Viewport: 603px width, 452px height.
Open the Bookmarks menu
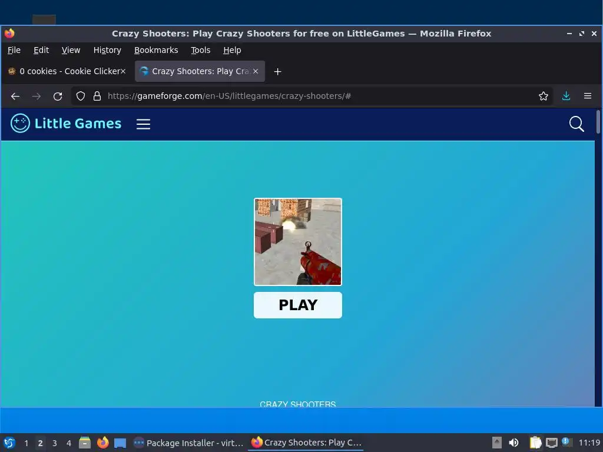point(156,51)
